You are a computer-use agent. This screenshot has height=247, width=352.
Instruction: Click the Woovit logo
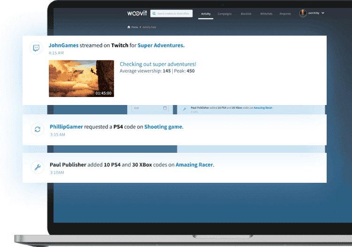click(x=137, y=13)
